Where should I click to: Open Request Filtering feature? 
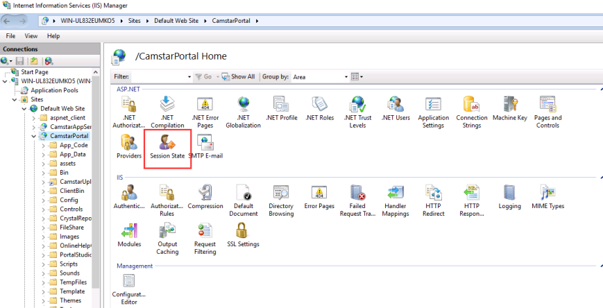205,239
